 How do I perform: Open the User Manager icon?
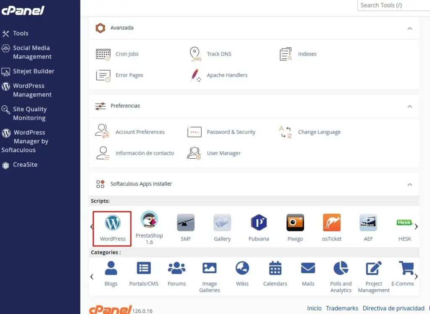(x=194, y=153)
